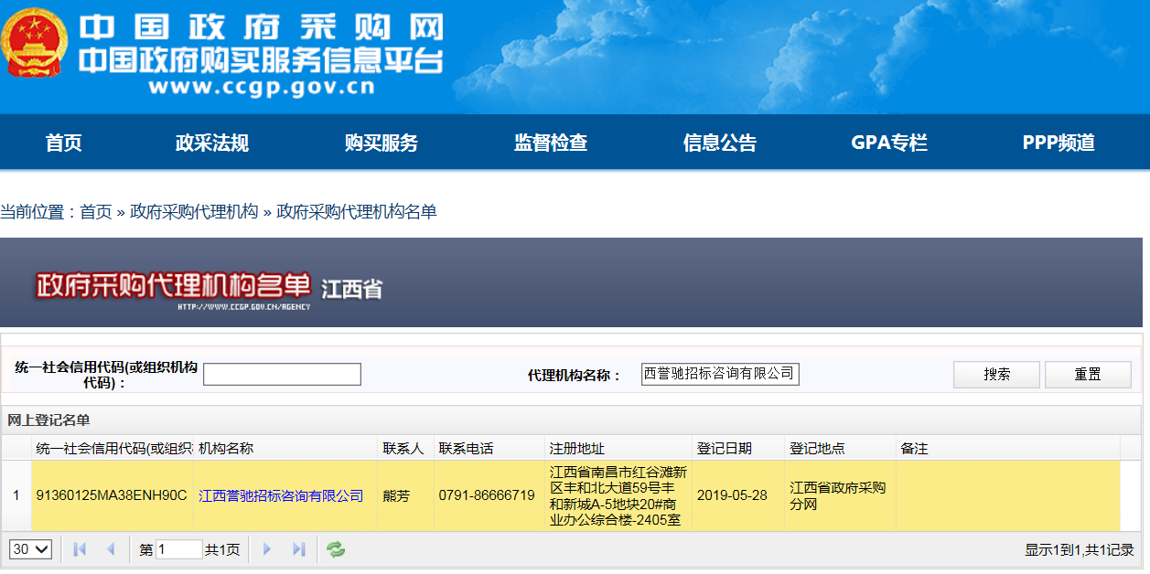Switch to the PPP频道 section
The width and height of the screenshot is (1150, 574).
(x=1059, y=143)
